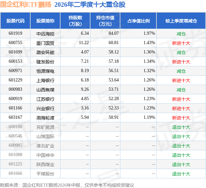
Task: Select stock code 000983
Action: tap(15, 89)
